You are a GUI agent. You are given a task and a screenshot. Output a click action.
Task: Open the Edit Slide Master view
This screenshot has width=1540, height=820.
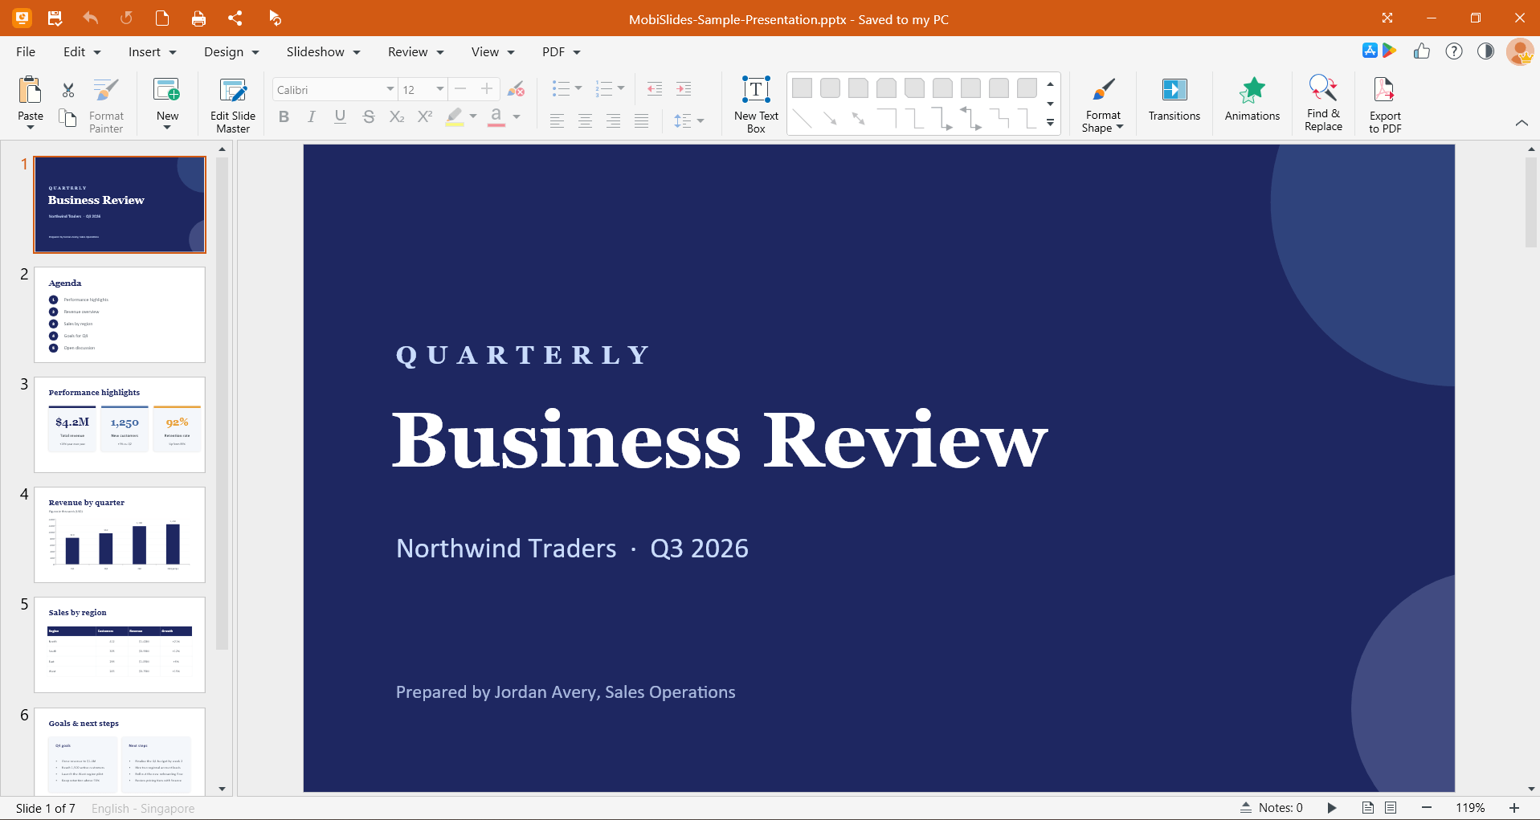pyautogui.click(x=233, y=105)
